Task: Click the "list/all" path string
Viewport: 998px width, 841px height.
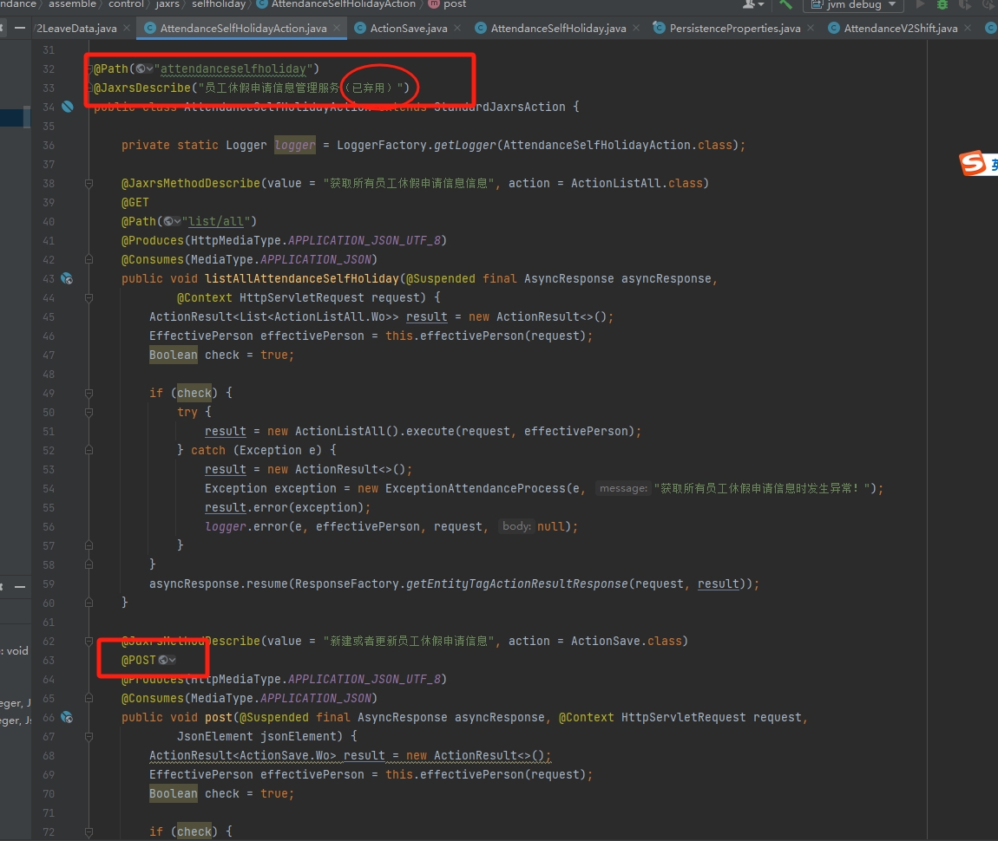Action: click(216, 221)
